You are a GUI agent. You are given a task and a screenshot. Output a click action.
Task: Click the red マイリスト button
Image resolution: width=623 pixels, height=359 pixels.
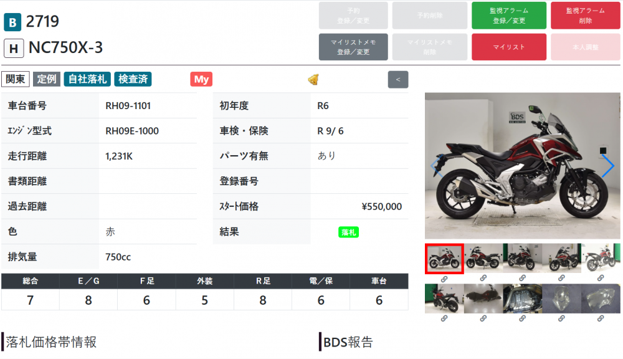[x=509, y=47]
